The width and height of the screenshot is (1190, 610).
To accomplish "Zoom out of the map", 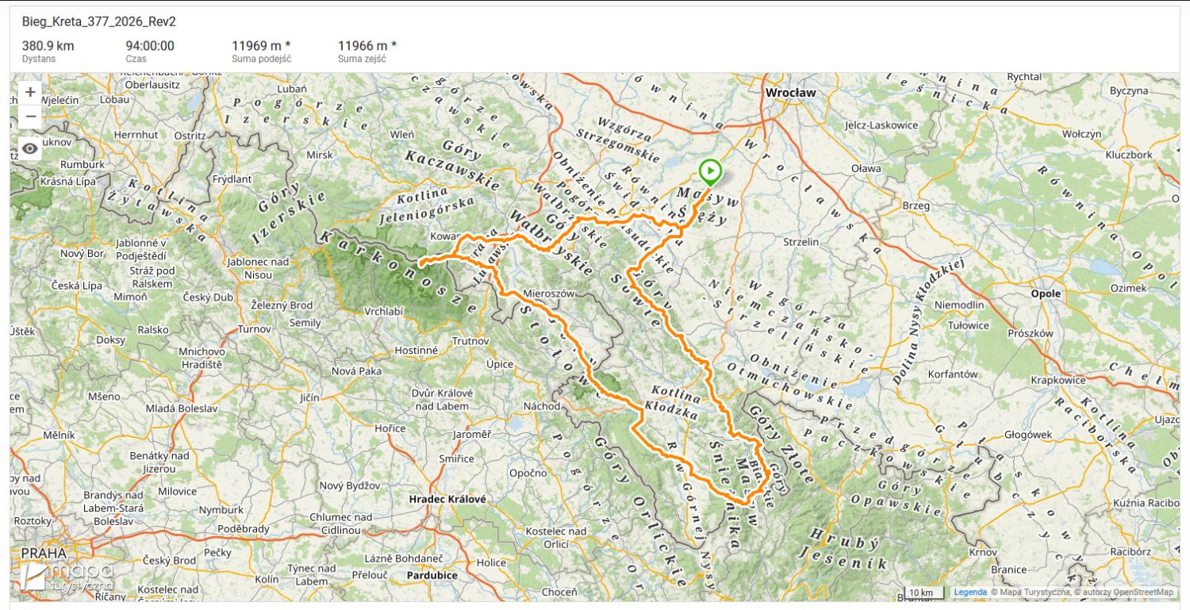I will (30, 117).
